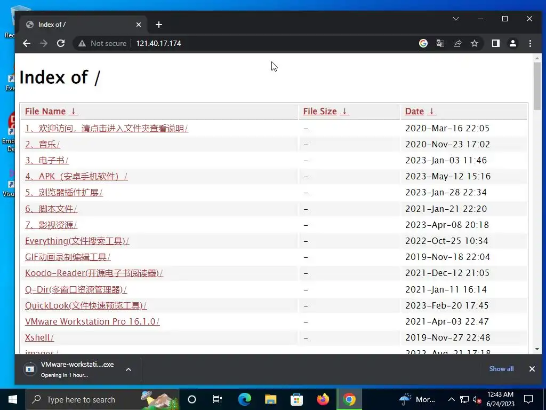The width and height of the screenshot is (546, 410).
Task: Click date 2019-Nov-27 22:48
Action: [x=448, y=337]
